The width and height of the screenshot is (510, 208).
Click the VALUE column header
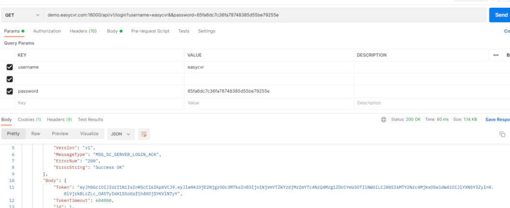coord(195,55)
